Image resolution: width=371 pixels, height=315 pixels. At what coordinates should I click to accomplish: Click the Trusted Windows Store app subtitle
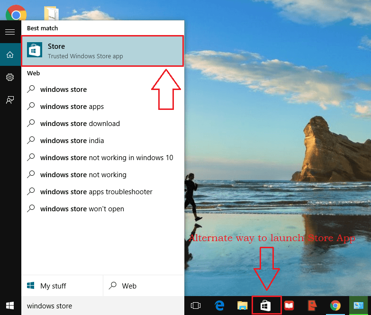point(85,56)
